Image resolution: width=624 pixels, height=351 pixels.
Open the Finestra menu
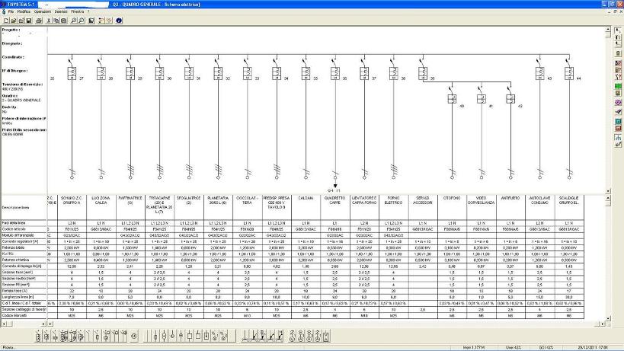coord(78,12)
